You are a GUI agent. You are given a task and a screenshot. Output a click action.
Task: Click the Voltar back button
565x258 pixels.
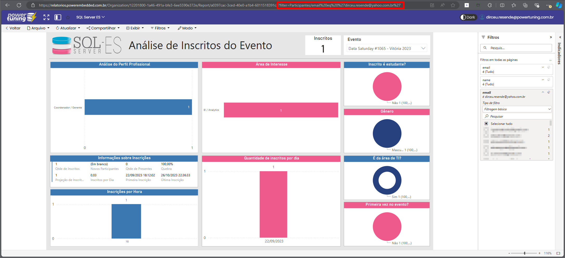coord(13,28)
